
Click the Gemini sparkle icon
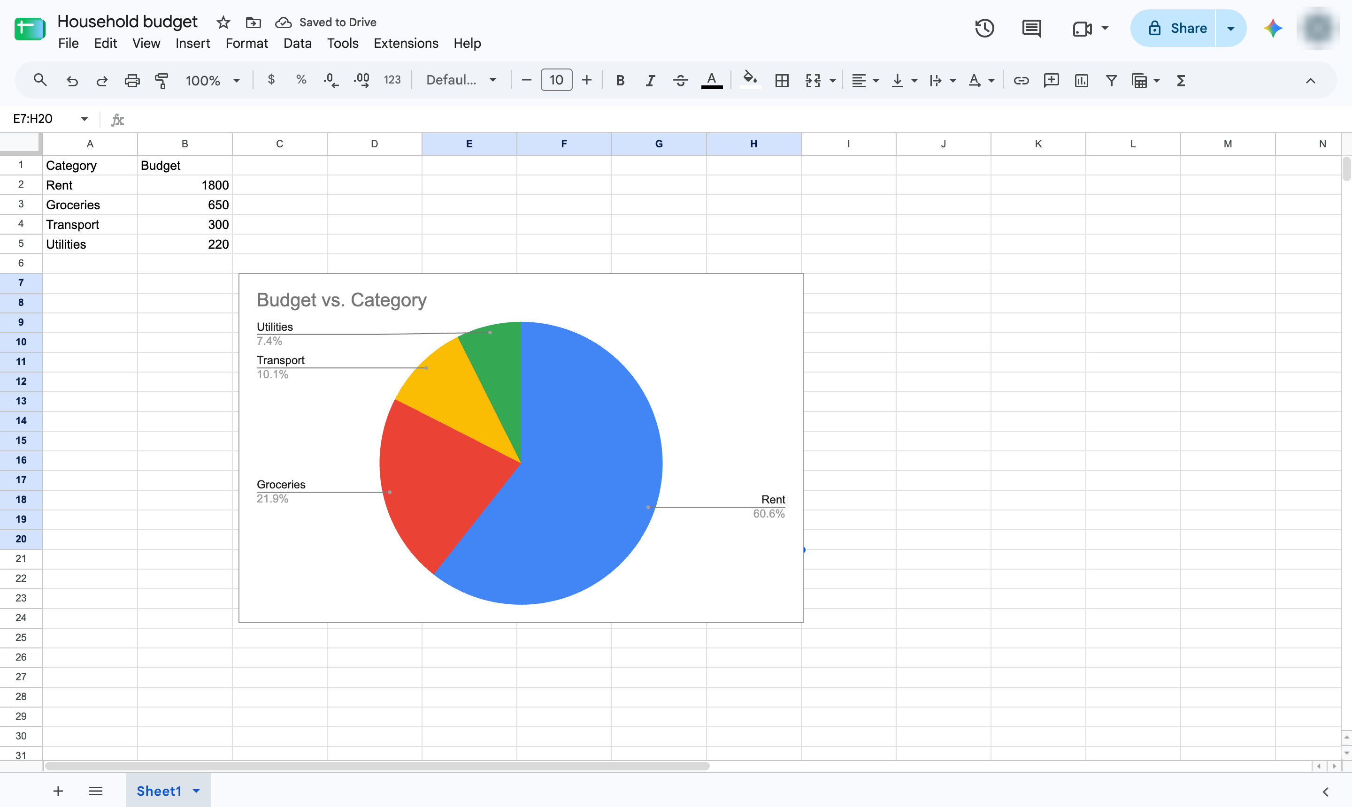tap(1273, 28)
